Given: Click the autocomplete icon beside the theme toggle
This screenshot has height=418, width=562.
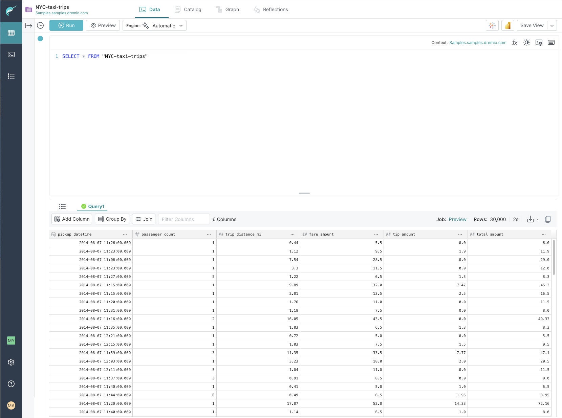Looking at the screenshot, I should [x=539, y=43].
